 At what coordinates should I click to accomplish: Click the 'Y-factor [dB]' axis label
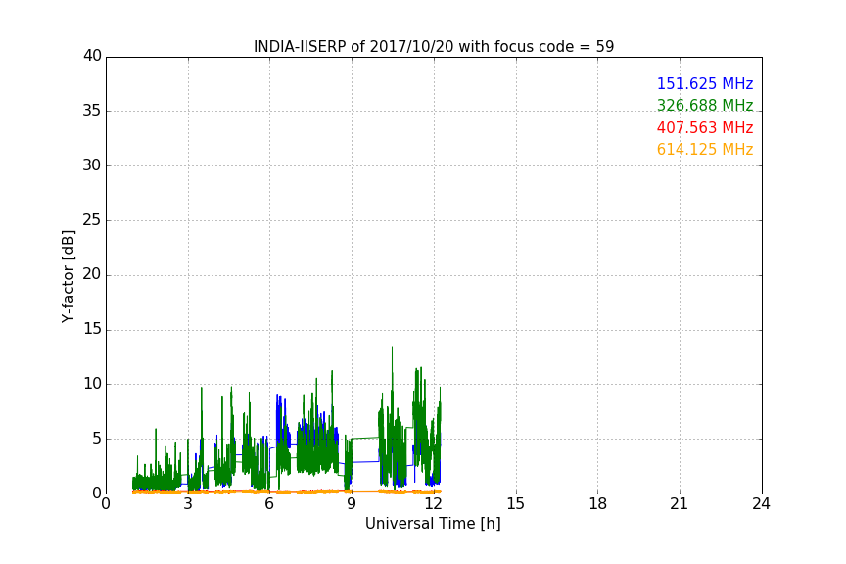tap(68, 276)
